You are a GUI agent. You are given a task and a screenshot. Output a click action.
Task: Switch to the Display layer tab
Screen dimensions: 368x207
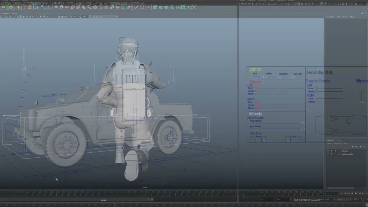[330, 140]
